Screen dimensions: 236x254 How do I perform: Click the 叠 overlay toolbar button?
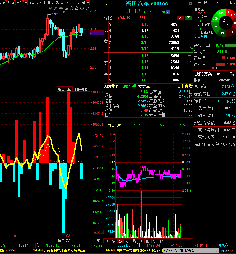click(x=57, y=3)
